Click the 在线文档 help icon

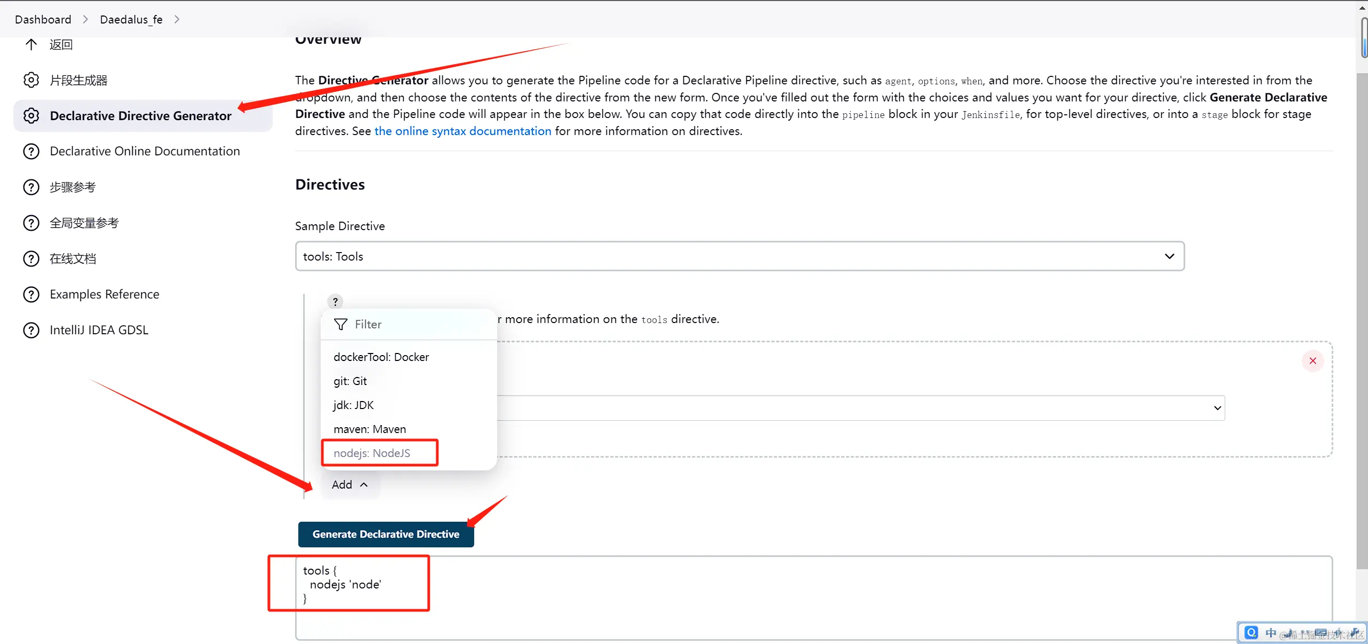(x=31, y=258)
